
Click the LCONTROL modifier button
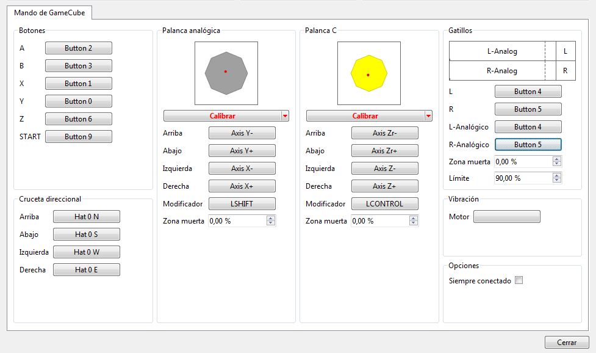coord(385,204)
